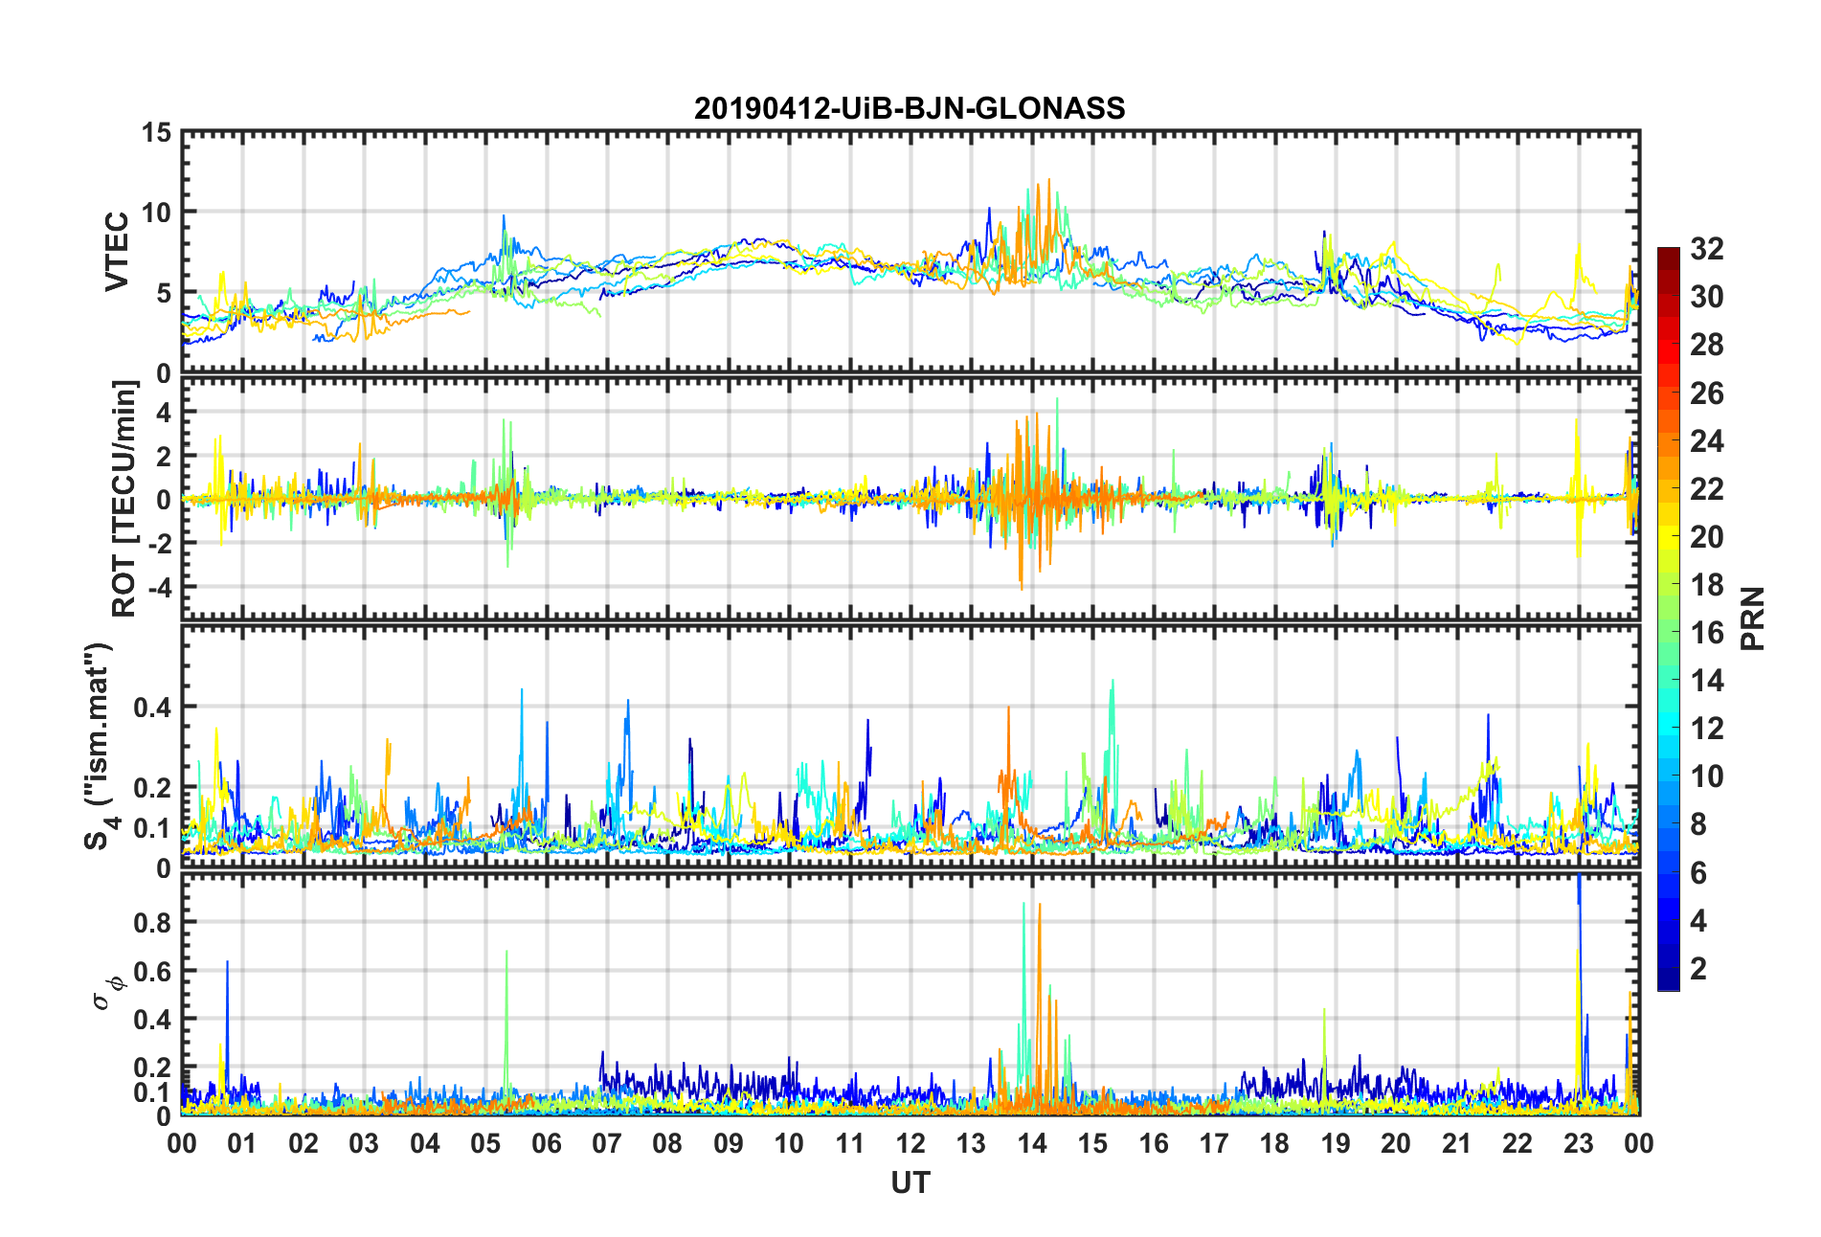Select the 0.2 tick on S4 axis
This screenshot has height=1237, width=1821.
(153, 788)
